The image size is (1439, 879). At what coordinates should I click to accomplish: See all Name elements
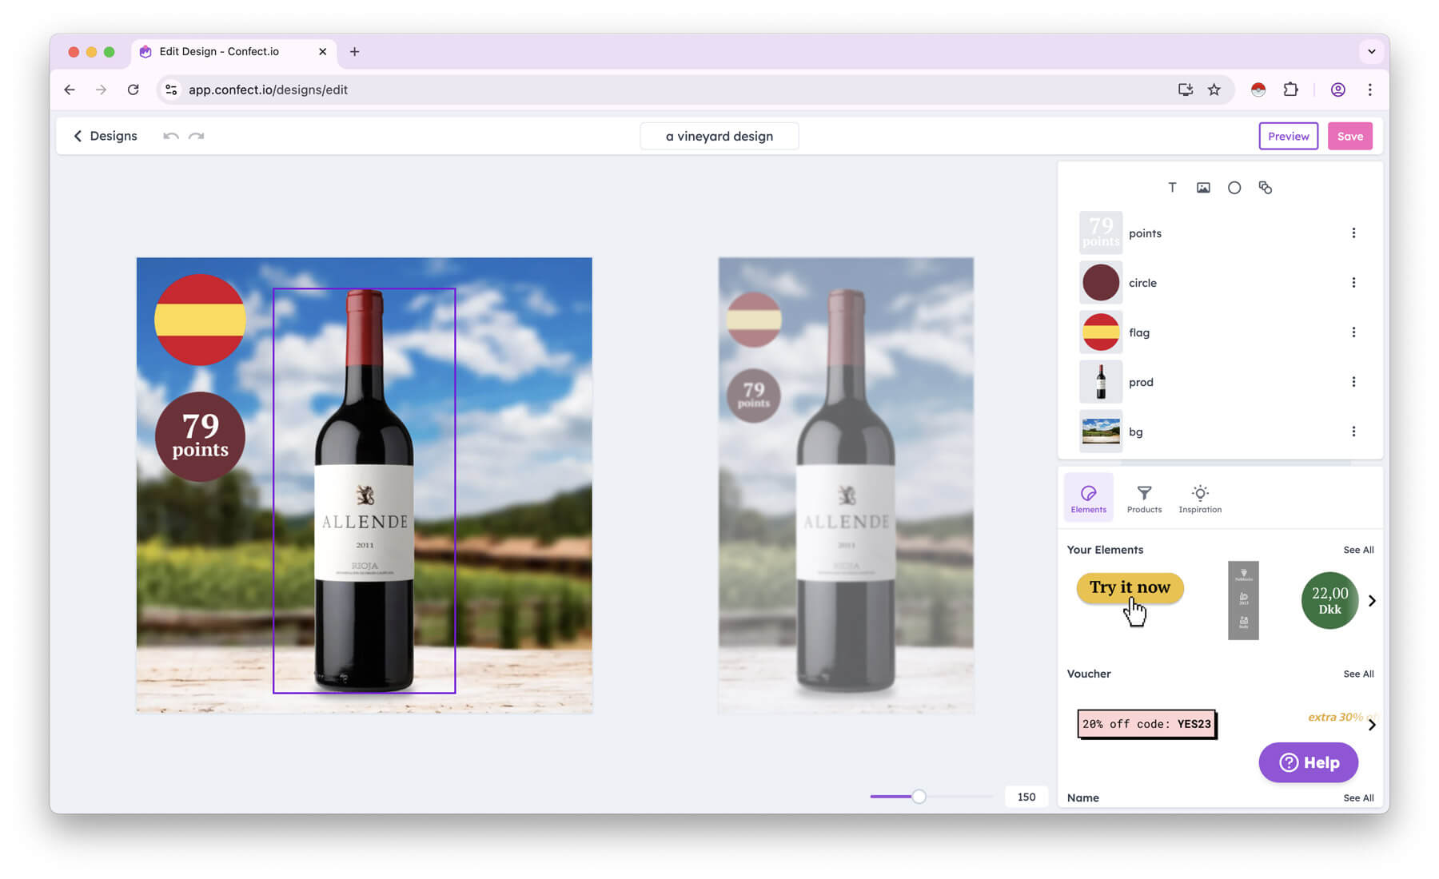[x=1358, y=797]
